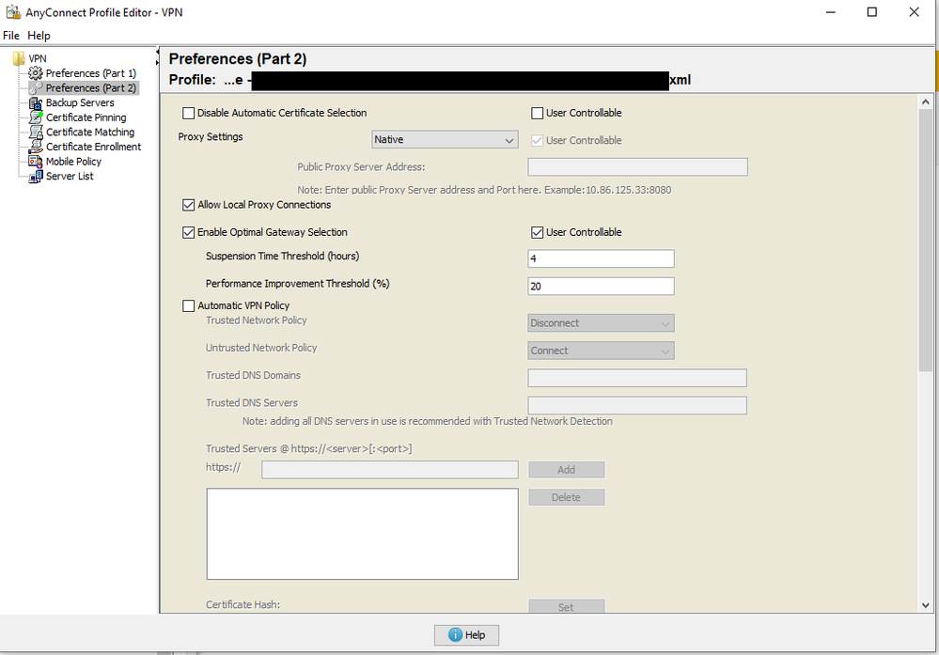This screenshot has height=655, width=939.
Task: Click the vertical scrollbar thumb
Action: tap(925, 241)
